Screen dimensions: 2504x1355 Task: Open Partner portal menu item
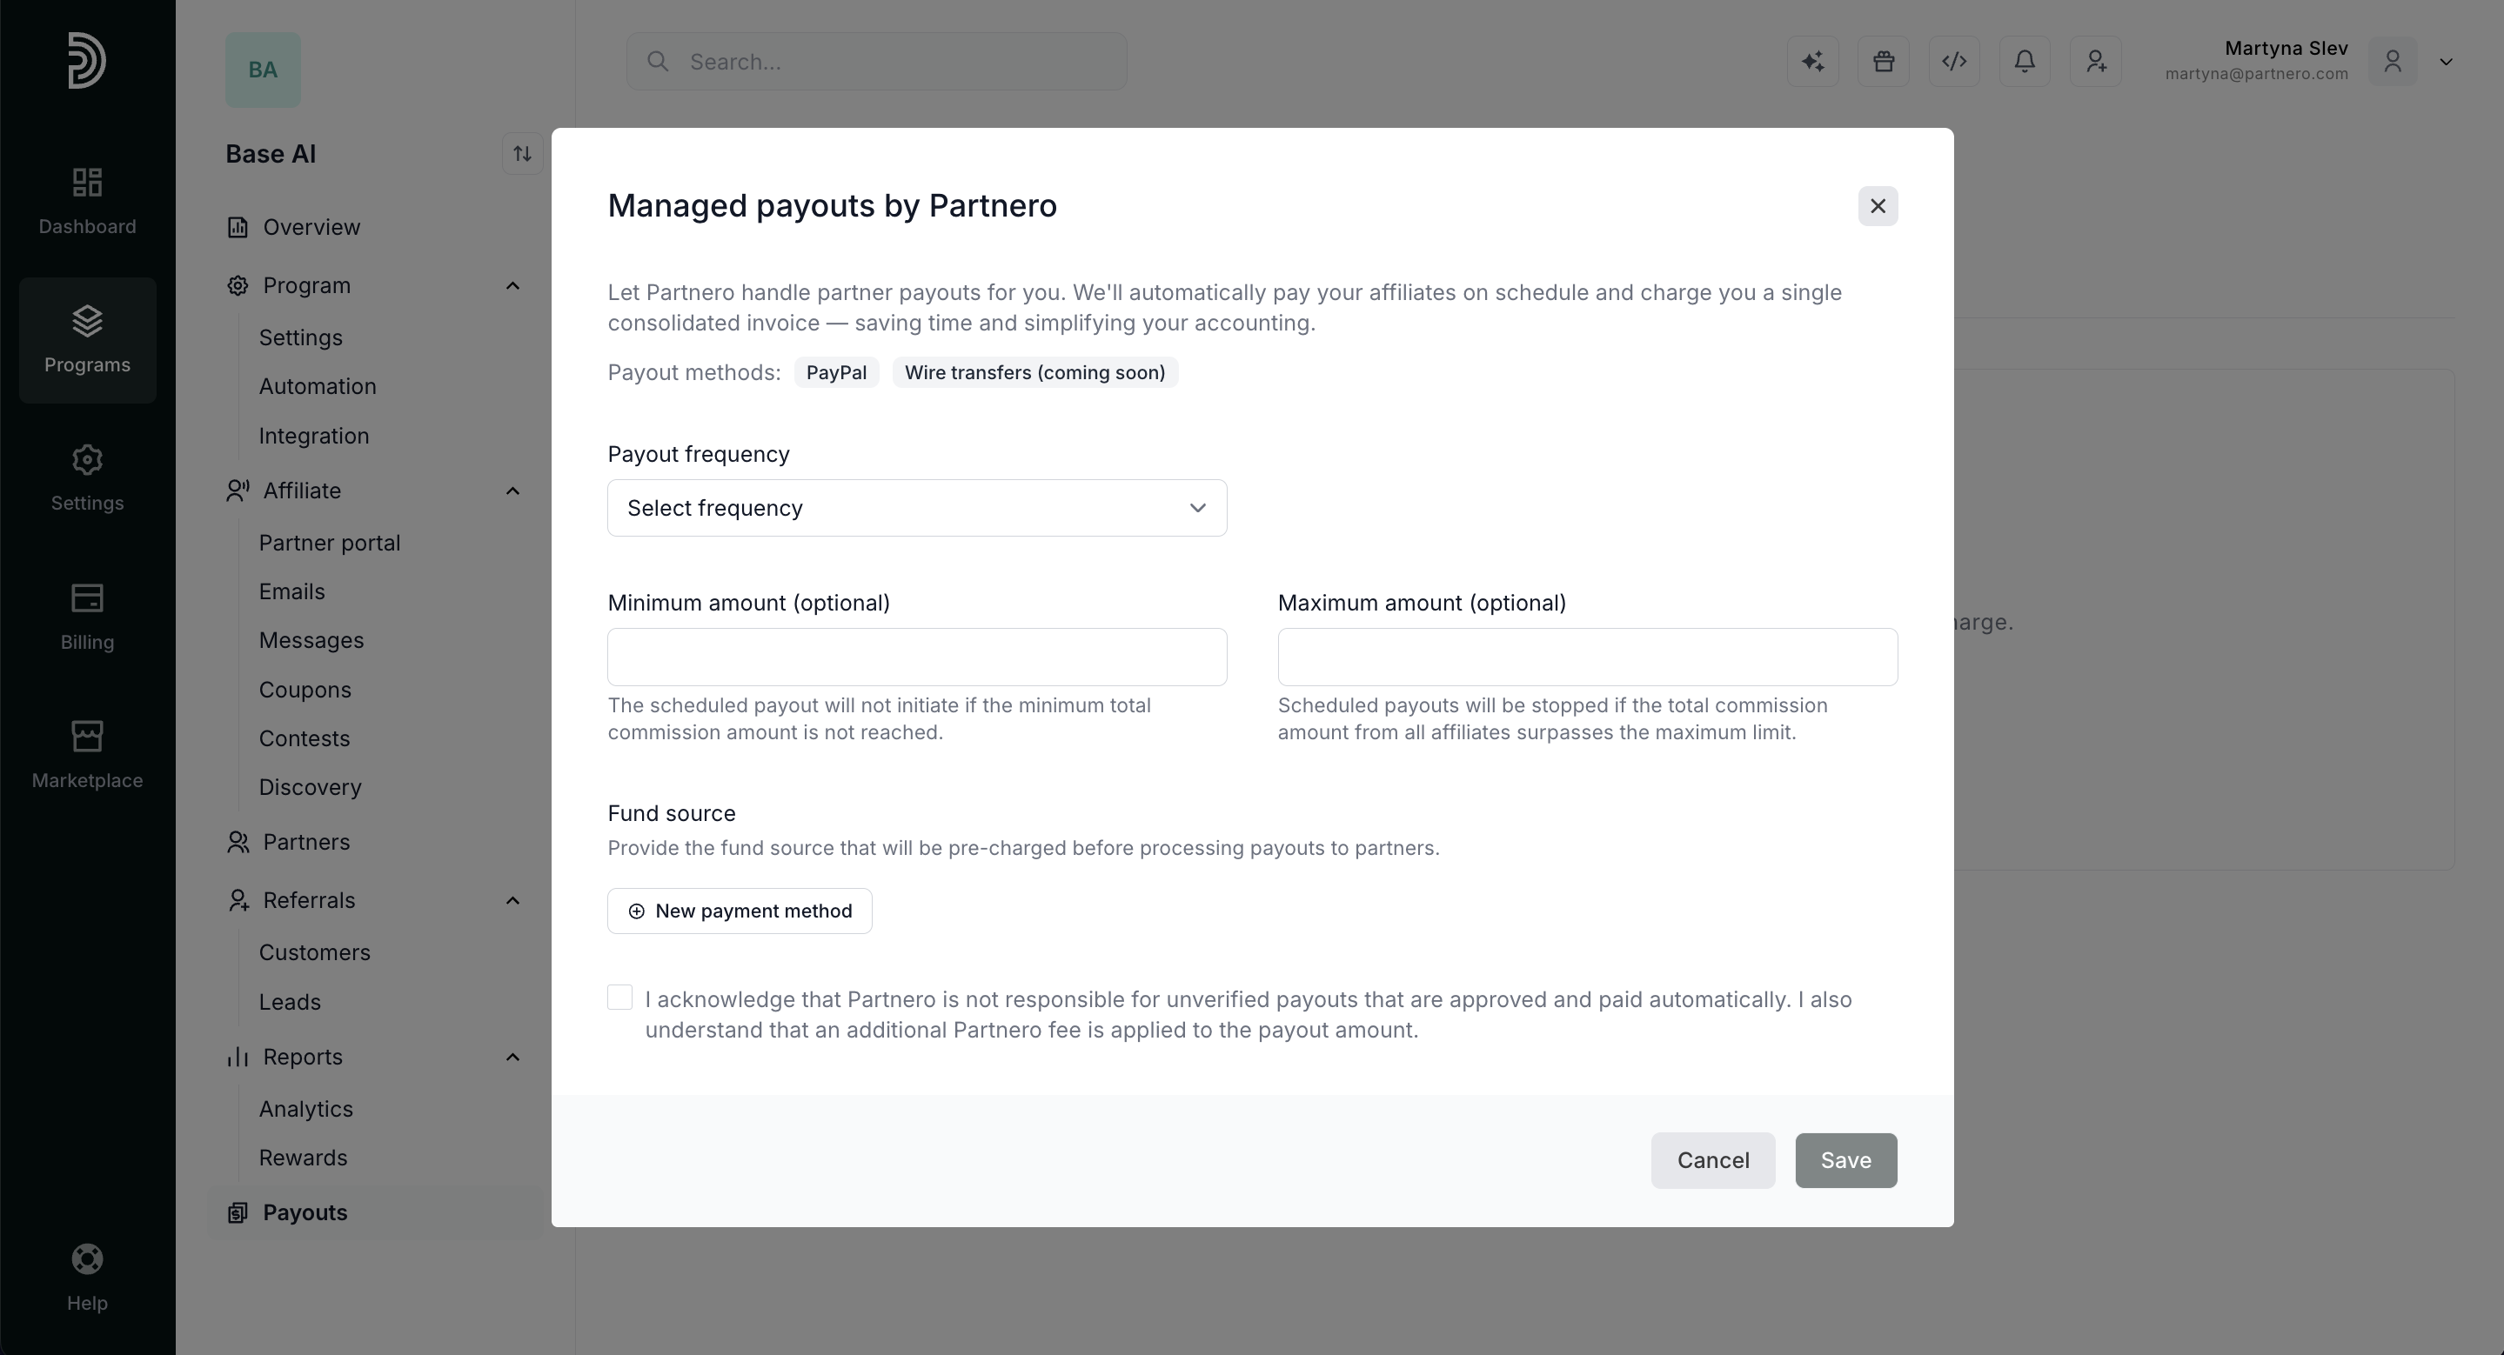[x=330, y=543]
